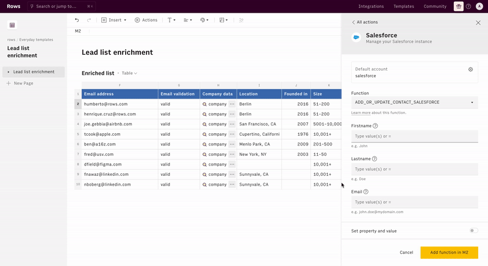The height and width of the screenshot is (266, 488).
Task: Select the Menlo Park, CA cell
Action: point(259,144)
